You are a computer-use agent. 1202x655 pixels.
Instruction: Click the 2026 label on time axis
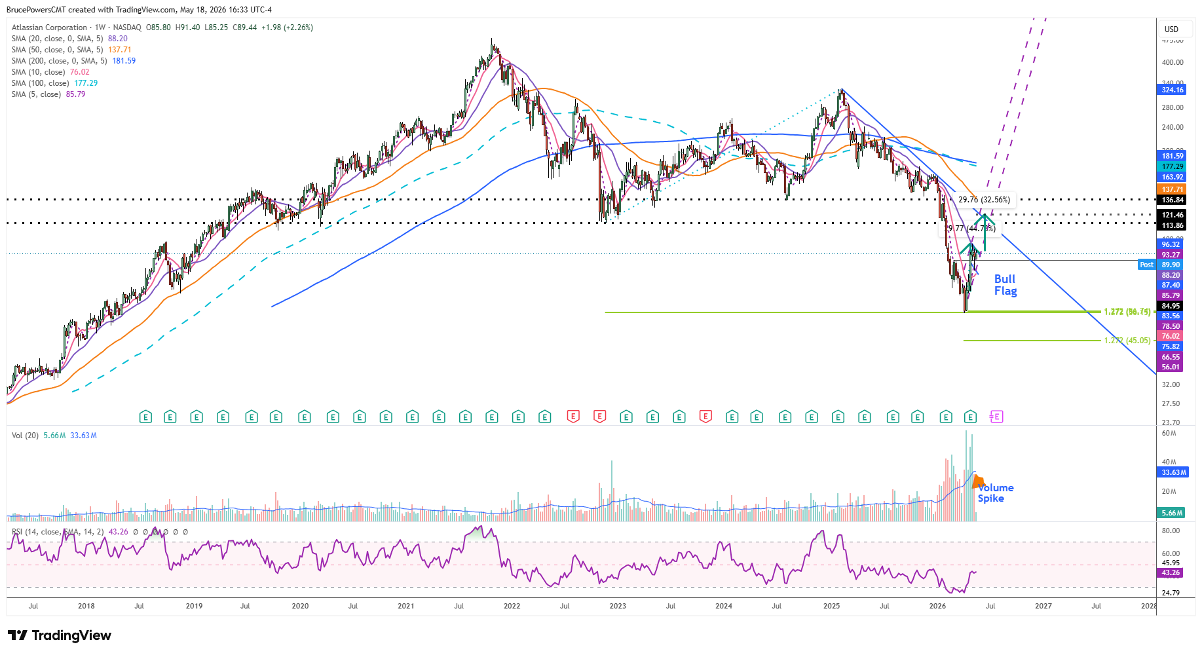coord(937,606)
